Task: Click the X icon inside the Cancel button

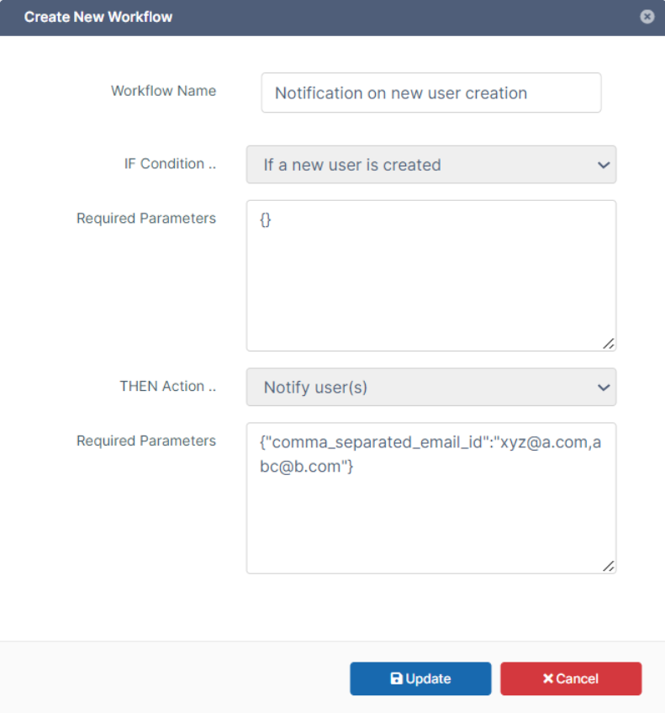Action: pos(547,679)
